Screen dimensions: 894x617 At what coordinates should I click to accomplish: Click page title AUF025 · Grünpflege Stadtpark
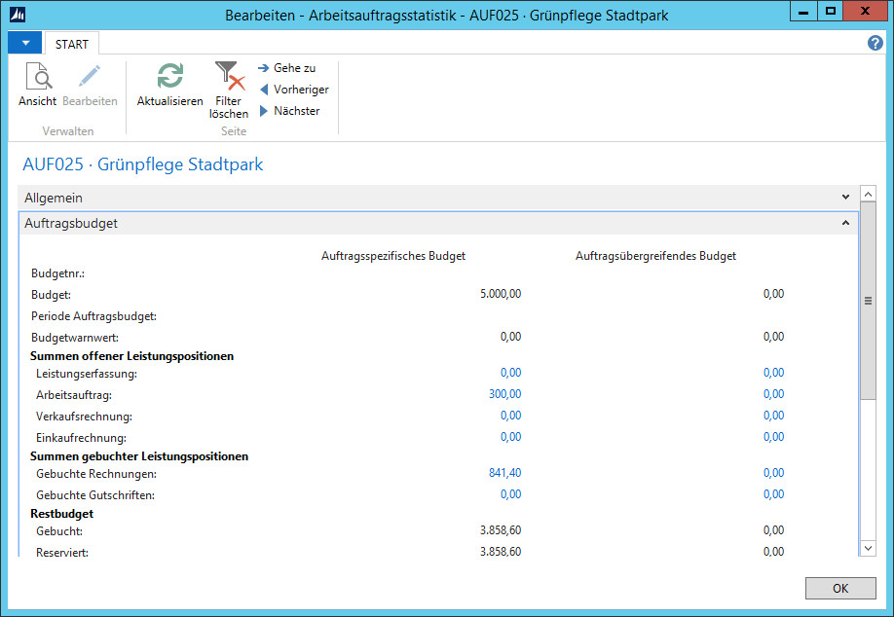coord(142,164)
